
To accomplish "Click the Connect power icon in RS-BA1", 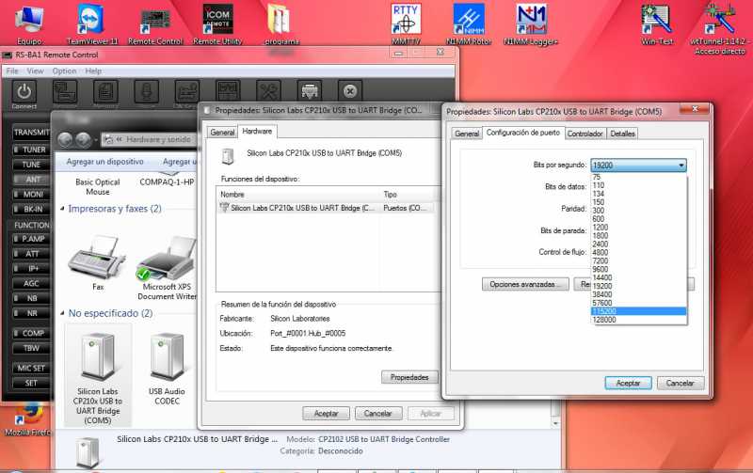I will point(24,92).
